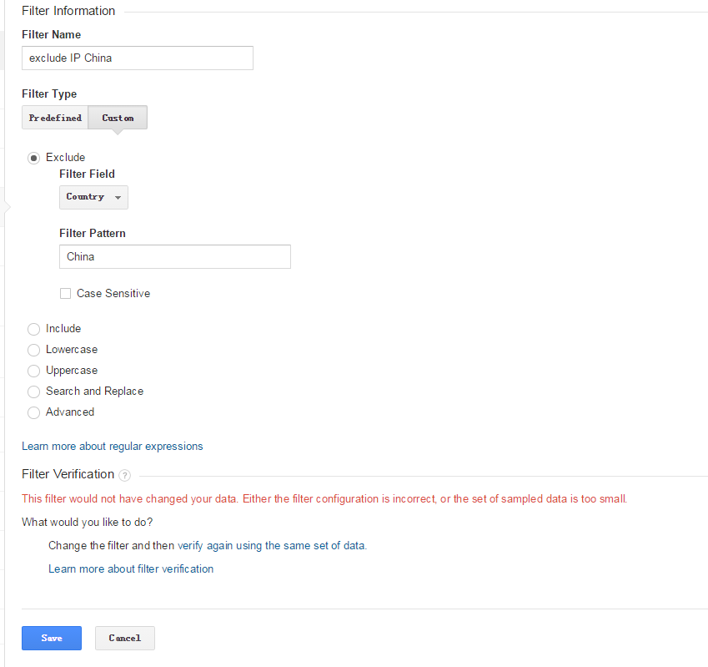Choose the Lowercase radio option
Viewport: 708px width, 667px height.
[34, 350]
